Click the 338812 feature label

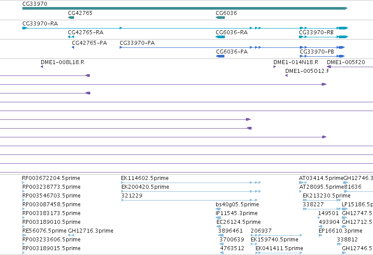pyautogui.click(x=347, y=240)
